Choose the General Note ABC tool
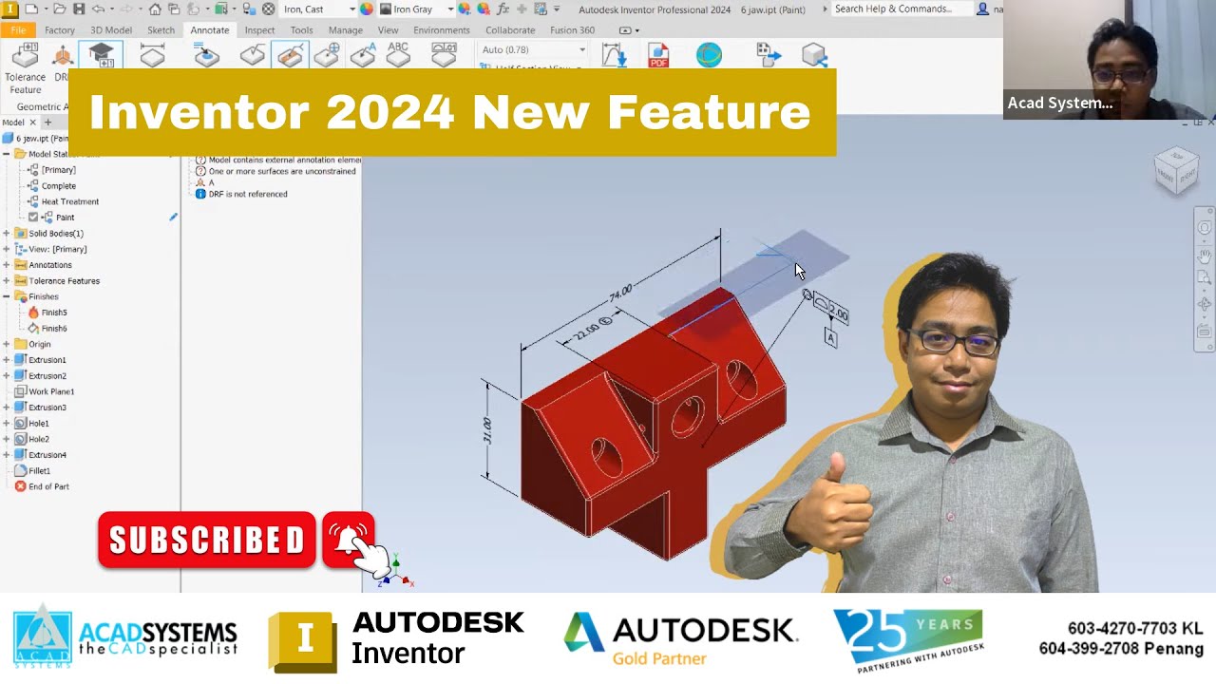 click(x=398, y=55)
